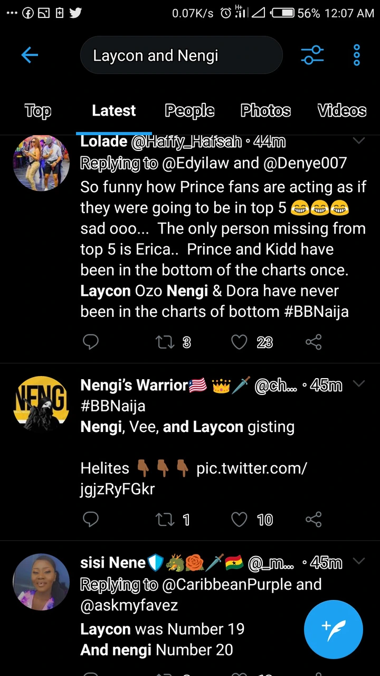
Task: Like Lolade's tweet with 23 likes
Action: click(x=240, y=342)
